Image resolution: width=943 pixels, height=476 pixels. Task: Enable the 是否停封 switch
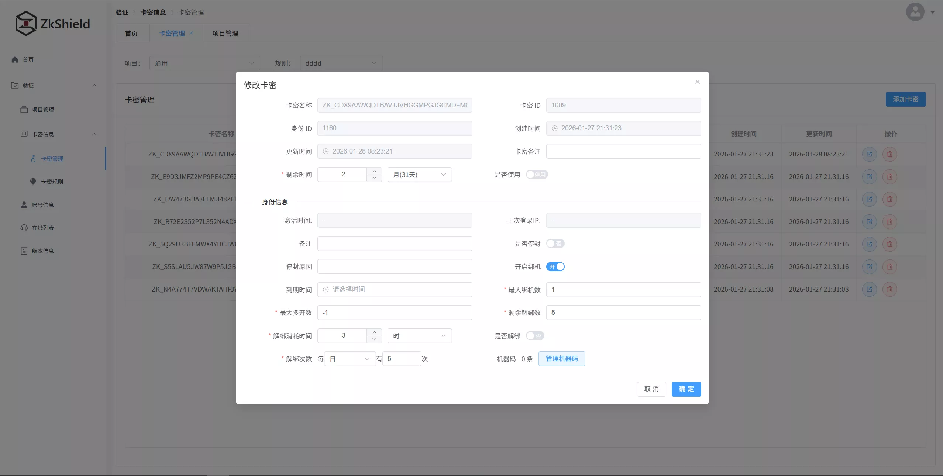click(x=555, y=244)
